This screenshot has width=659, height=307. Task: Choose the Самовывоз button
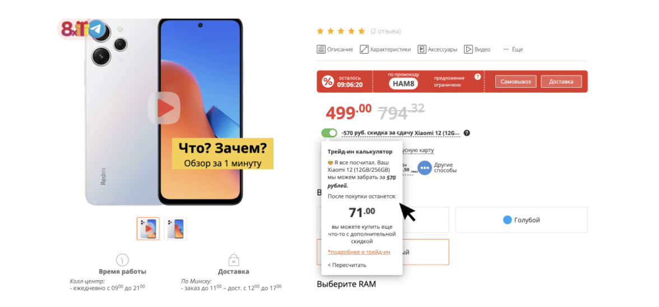[x=516, y=82]
